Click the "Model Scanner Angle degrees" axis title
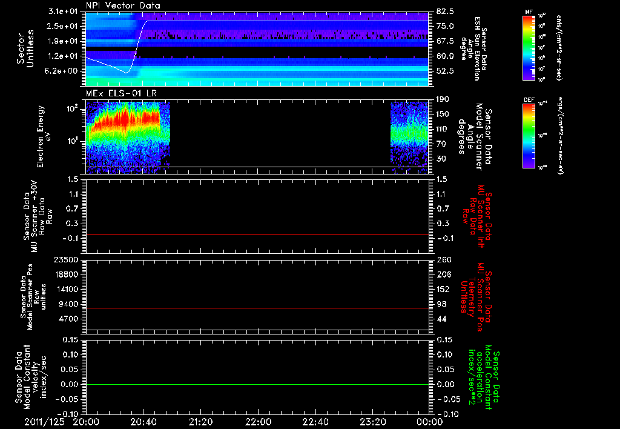The width and height of the screenshot is (620, 429). pos(475,137)
